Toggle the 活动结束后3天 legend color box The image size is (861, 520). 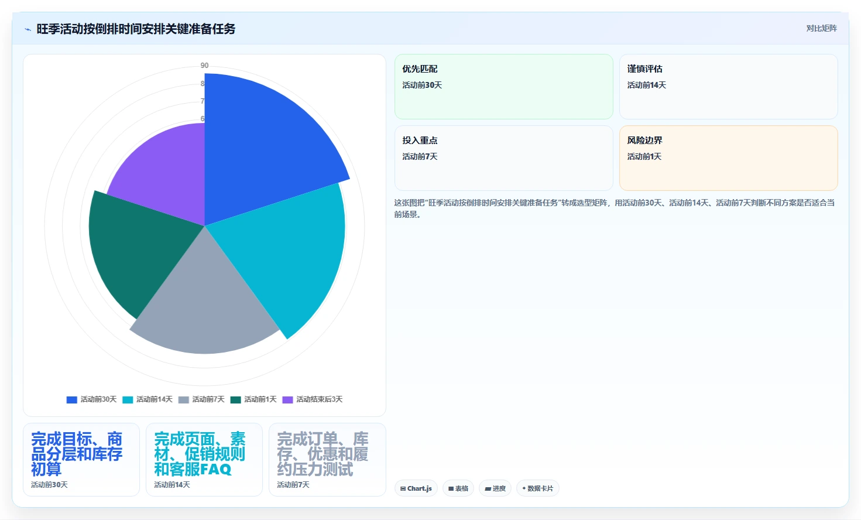click(x=287, y=400)
